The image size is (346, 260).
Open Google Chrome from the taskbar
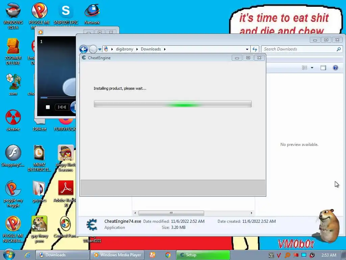coord(168,255)
